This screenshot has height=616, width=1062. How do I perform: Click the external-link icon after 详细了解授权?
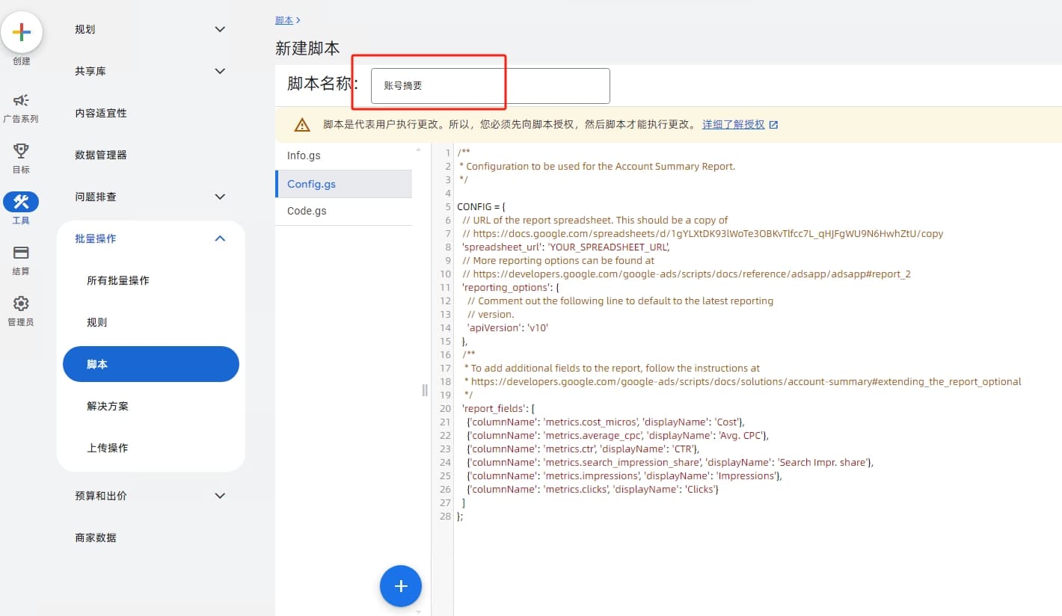773,125
